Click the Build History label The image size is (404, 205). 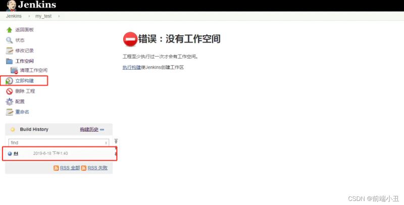click(x=34, y=129)
